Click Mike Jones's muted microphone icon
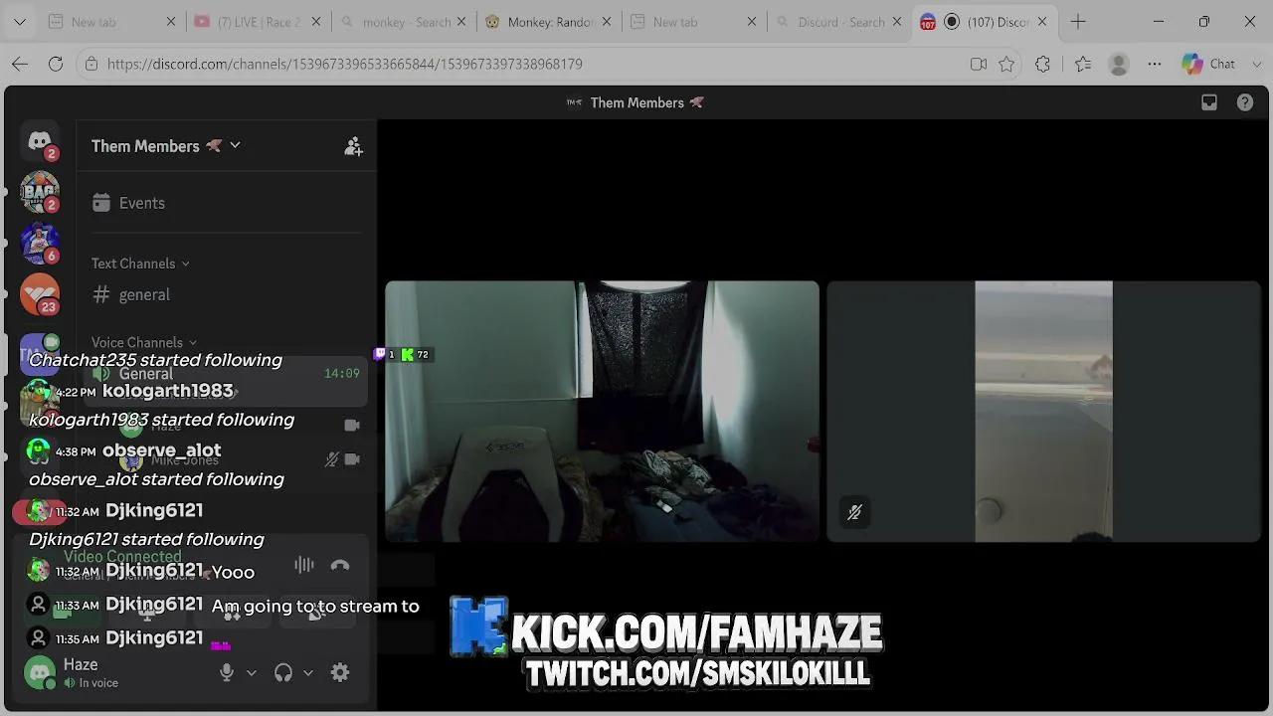The image size is (1273, 716). (x=332, y=459)
